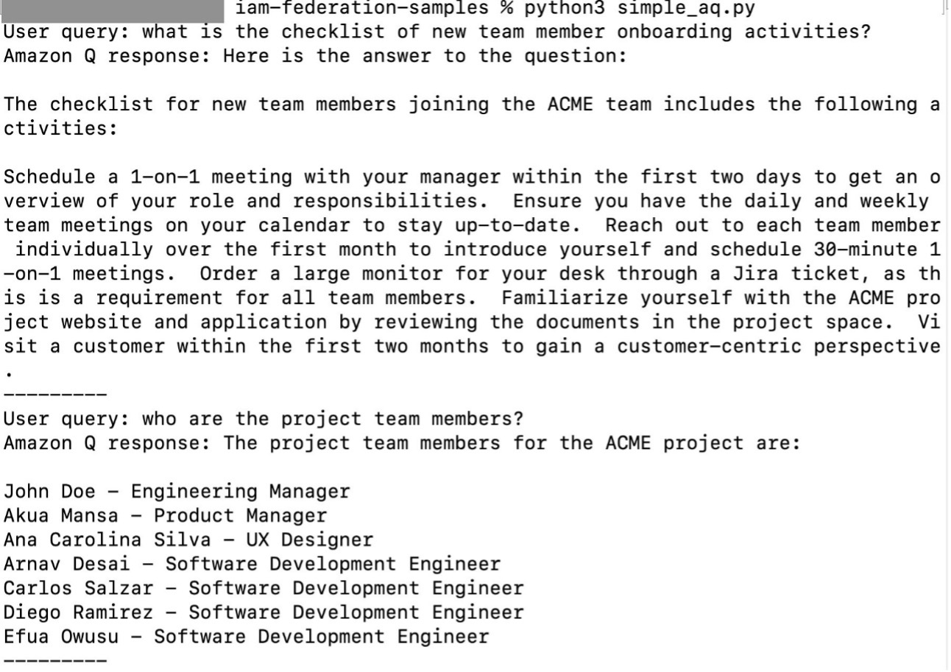Viewport: 951px width, 672px height.
Task: Click Akua Mansa Product Manager line
Action: pyautogui.click(x=165, y=515)
